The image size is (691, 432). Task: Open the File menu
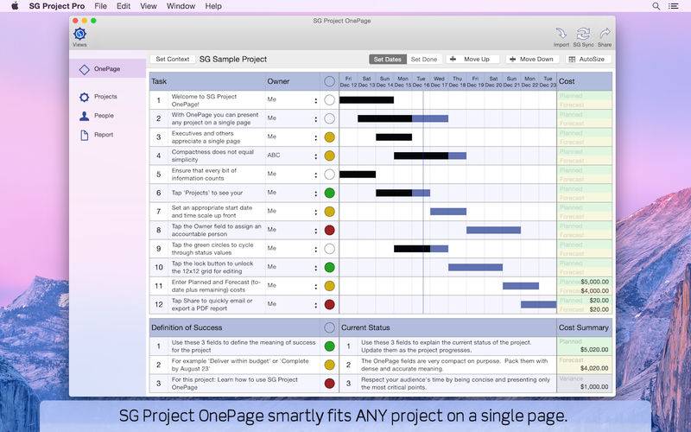click(x=100, y=6)
